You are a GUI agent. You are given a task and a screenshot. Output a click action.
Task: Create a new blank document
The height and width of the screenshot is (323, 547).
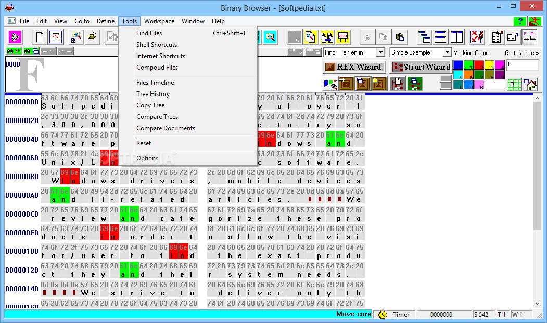click(40, 36)
